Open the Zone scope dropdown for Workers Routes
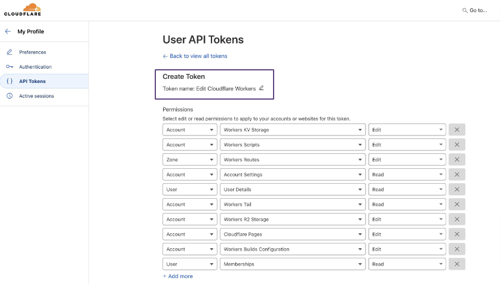This screenshot has height=284, width=500. coord(190,159)
